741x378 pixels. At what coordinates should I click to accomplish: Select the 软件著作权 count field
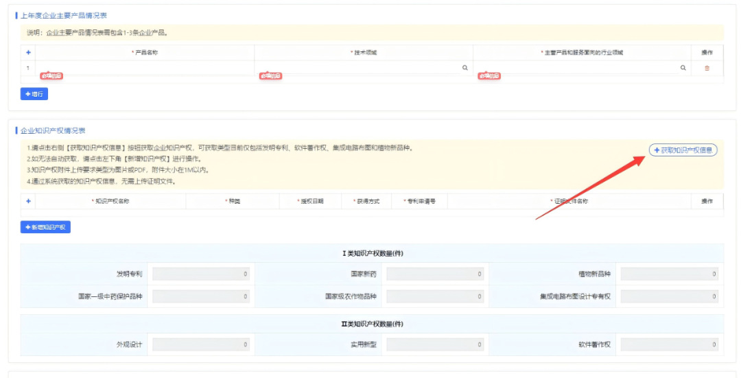pyautogui.click(x=669, y=344)
